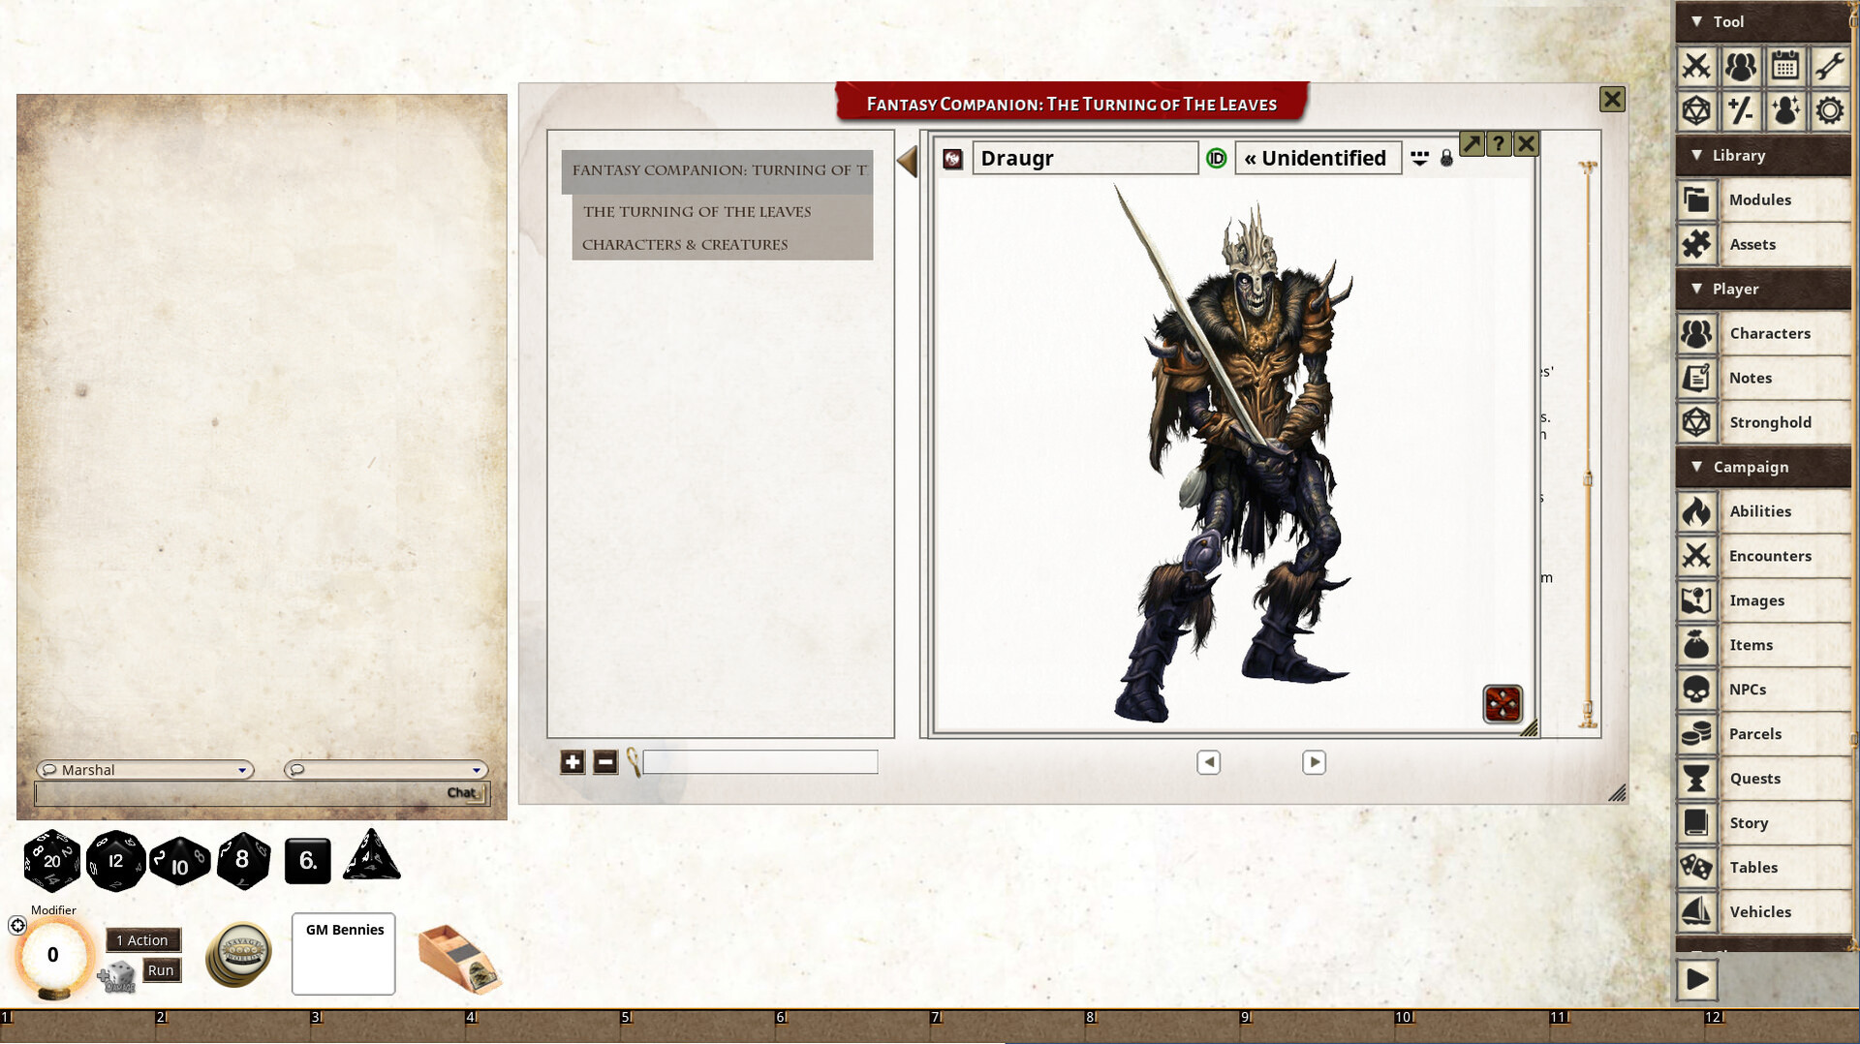Toggle the Draugr ID identification button
Image resolution: width=1860 pixels, height=1044 pixels.
point(1216,158)
